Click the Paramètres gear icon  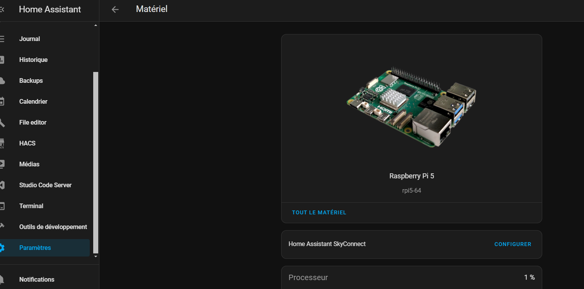pyautogui.click(x=2, y=248)
